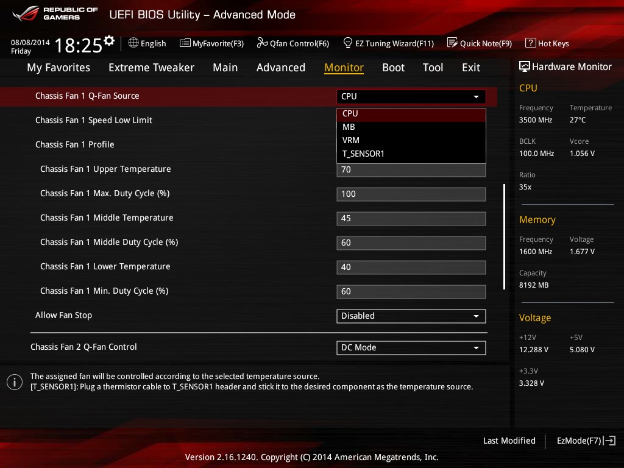Click the 12.288 V voltage reading
This screenshot has width=624, height=468.
click(534, 350)
